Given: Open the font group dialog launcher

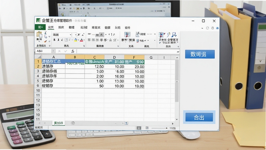Looking at the screenshot, I should 84,46.
